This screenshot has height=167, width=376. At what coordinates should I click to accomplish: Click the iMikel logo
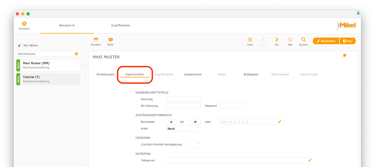(346, 26)
